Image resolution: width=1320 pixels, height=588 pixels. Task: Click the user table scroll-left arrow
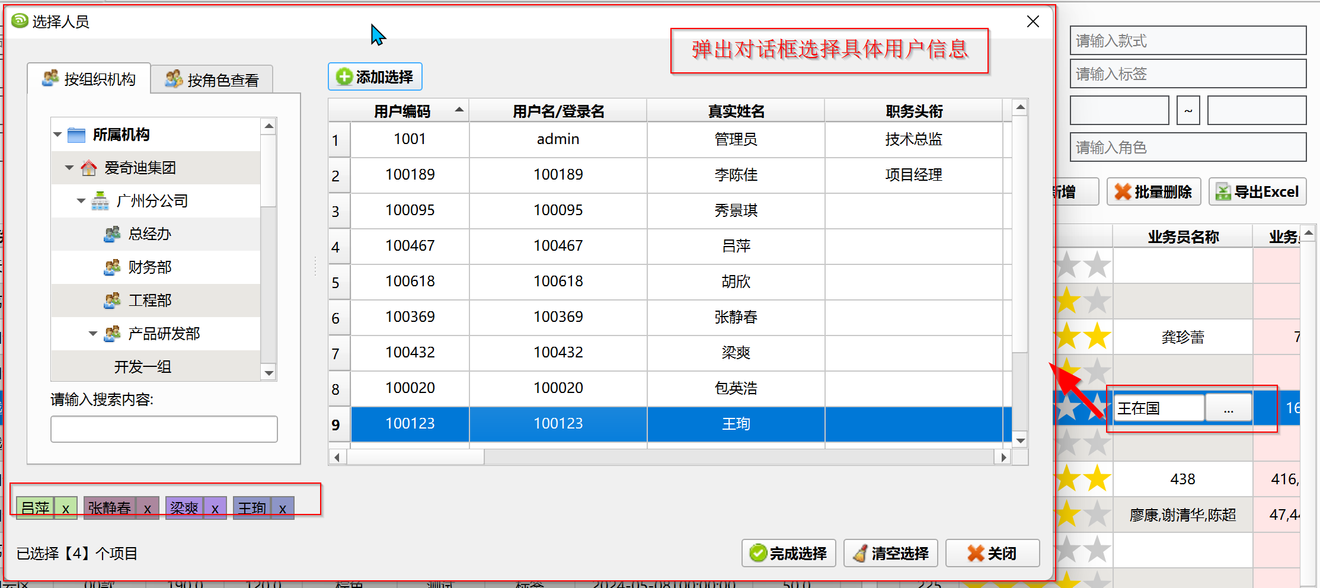pos(337,457)
